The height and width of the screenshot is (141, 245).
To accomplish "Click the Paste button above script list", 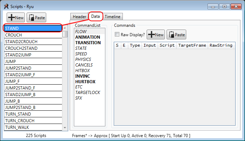I will [x=36, y=17].
